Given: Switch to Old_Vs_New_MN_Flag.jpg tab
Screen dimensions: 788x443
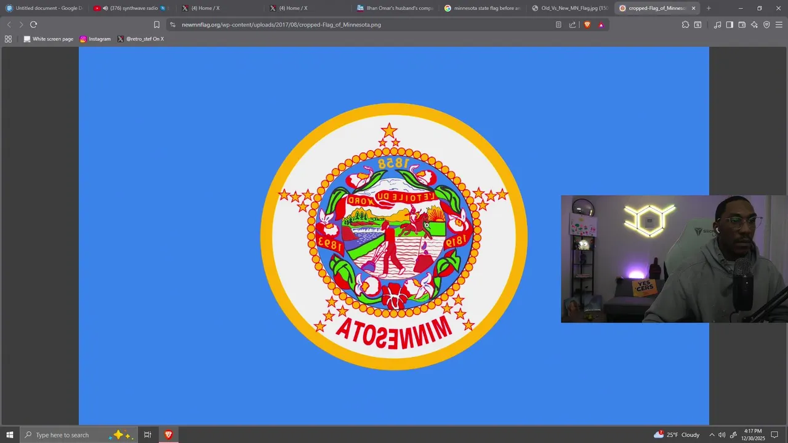Looking at the screenshot, I should click(x=570, y=8).
